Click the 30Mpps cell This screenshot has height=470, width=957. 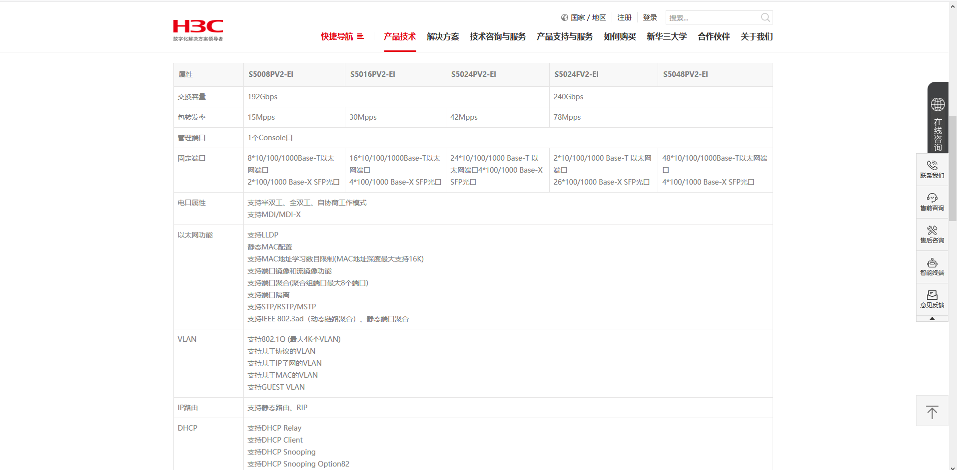395,117
